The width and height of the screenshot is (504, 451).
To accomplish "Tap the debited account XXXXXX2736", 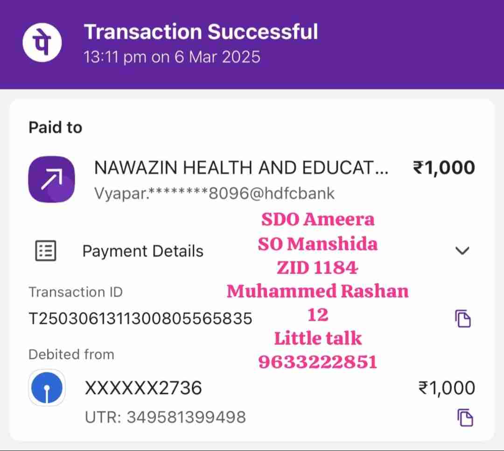I will [x=143, y=388].
